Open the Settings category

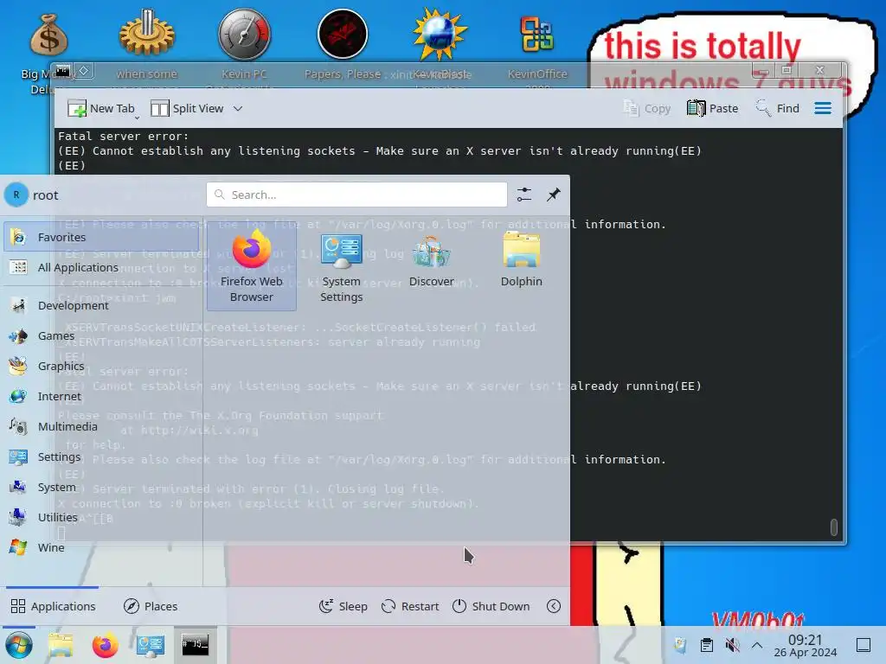pyautogui.click(x=102, y=456)
